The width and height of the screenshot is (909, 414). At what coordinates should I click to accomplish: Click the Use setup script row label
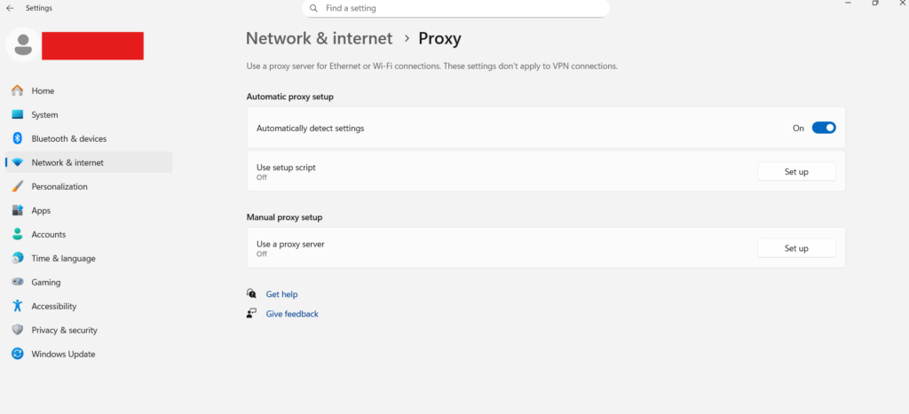pyautogui.click(x=286, y=168)
